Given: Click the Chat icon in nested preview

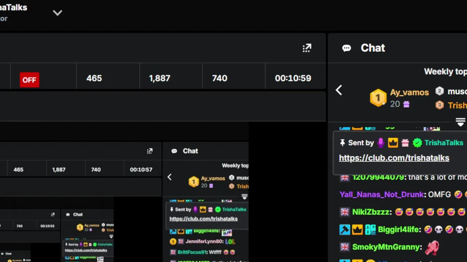Looking at the screenshot, I should (174, 151).
